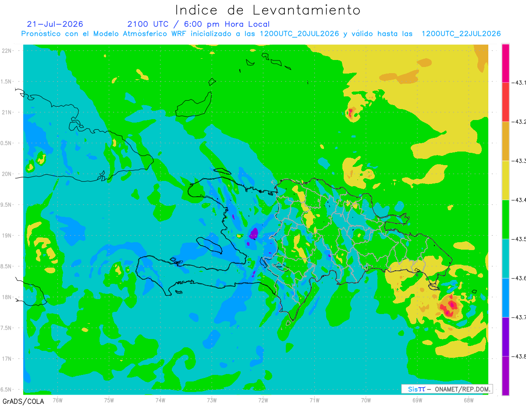Click the time "2100 UTC / 6:00 pm Hora Local"
526x406 pixels.
(199, 24)
